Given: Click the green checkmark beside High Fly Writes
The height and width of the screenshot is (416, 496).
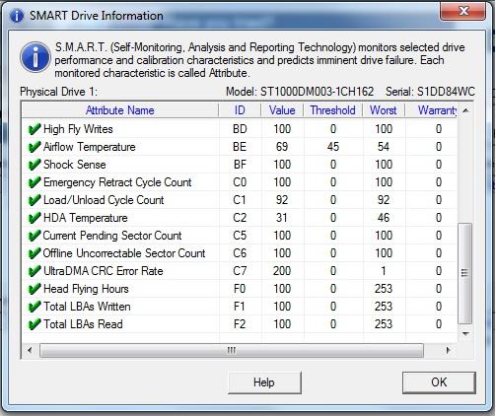Looking at the screenshot, I should click(x=35, y=129).
